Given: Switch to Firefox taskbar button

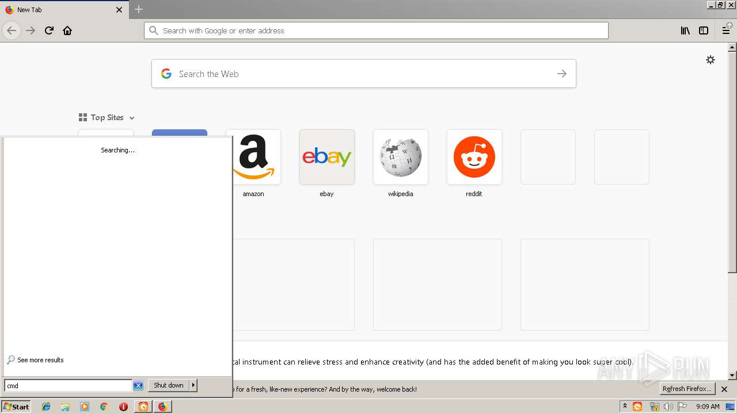Looking at the screenshot, I should [162, 407].
